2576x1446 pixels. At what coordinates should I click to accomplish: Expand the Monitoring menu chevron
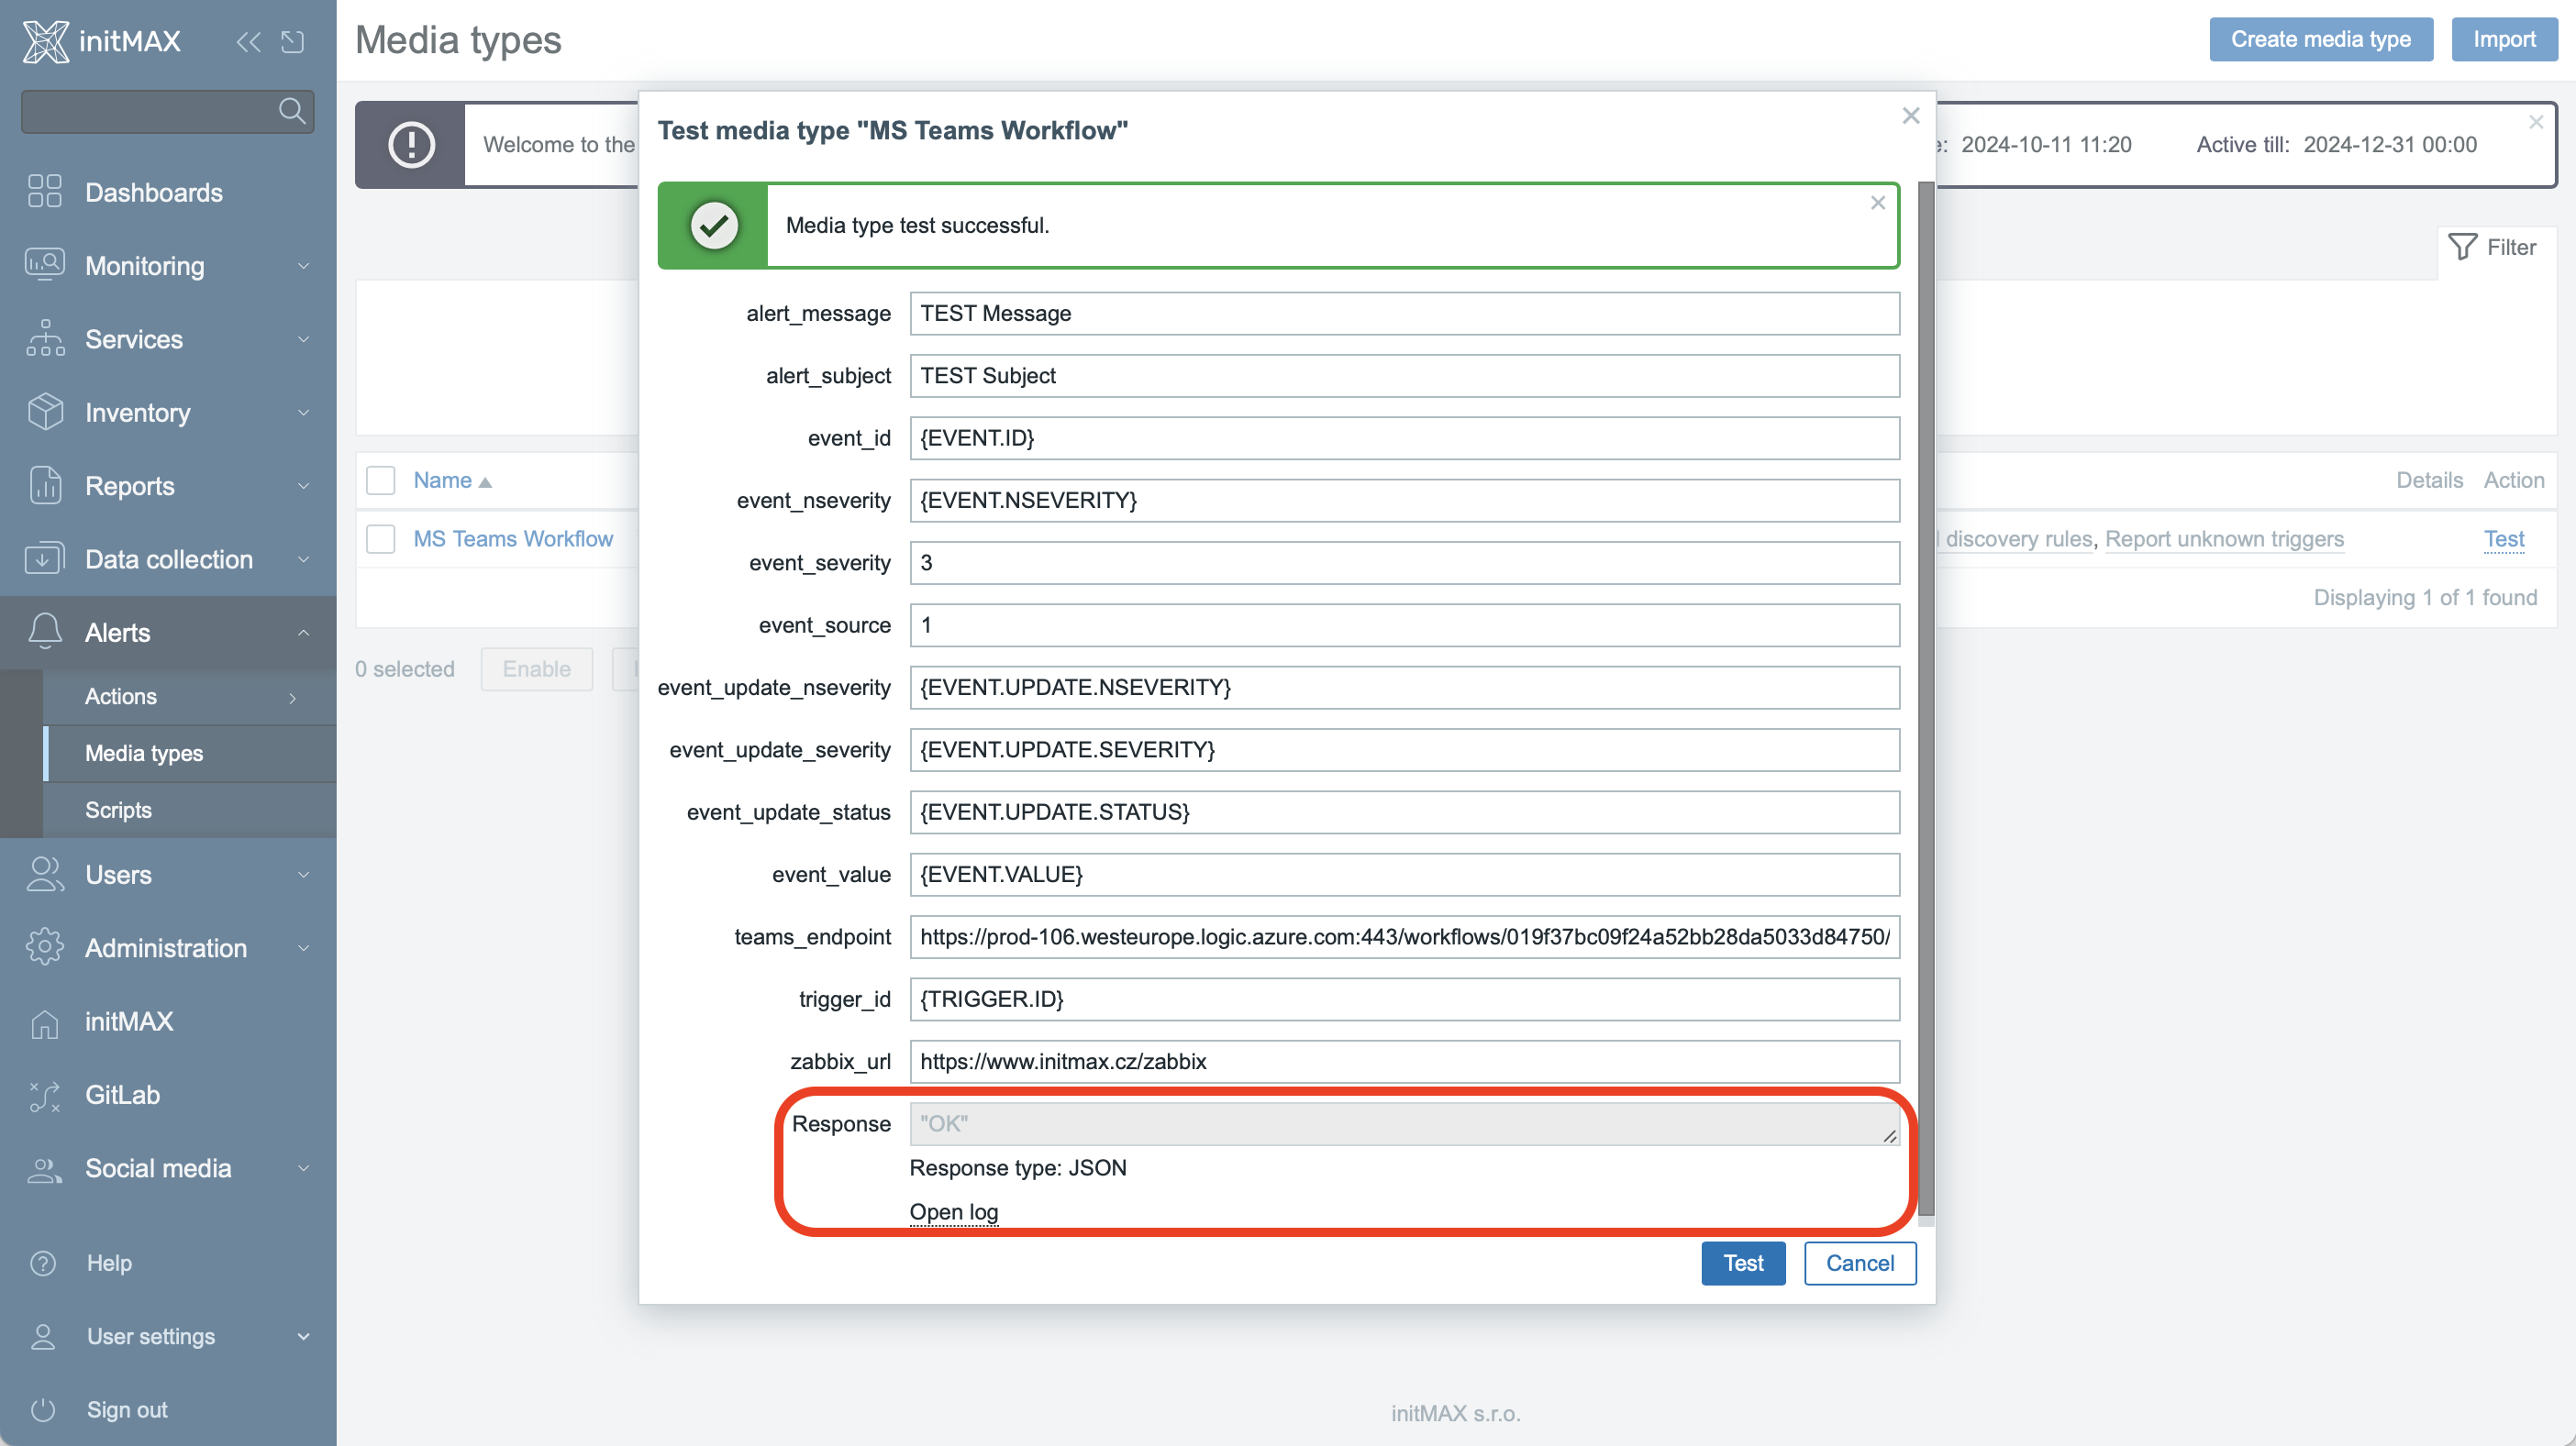(x=303, y=266)
